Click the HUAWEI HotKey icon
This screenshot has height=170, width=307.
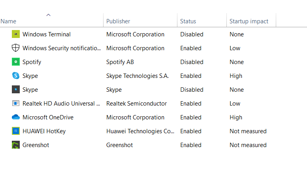coord(16,131)
